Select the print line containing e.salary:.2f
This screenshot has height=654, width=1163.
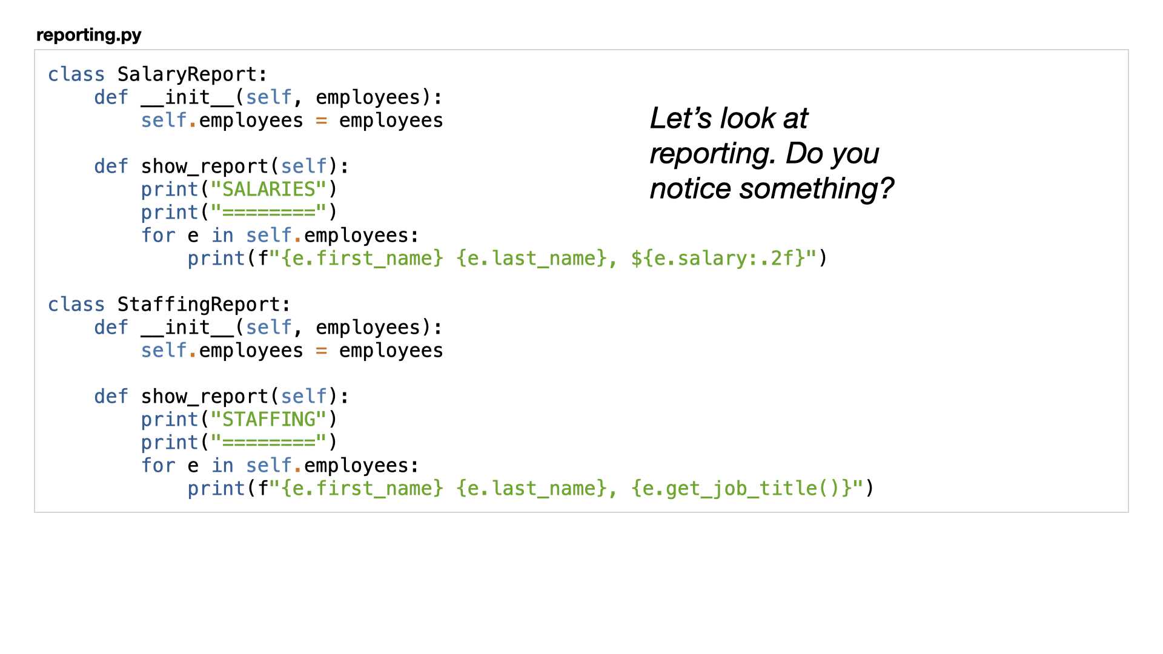(508, 259)
